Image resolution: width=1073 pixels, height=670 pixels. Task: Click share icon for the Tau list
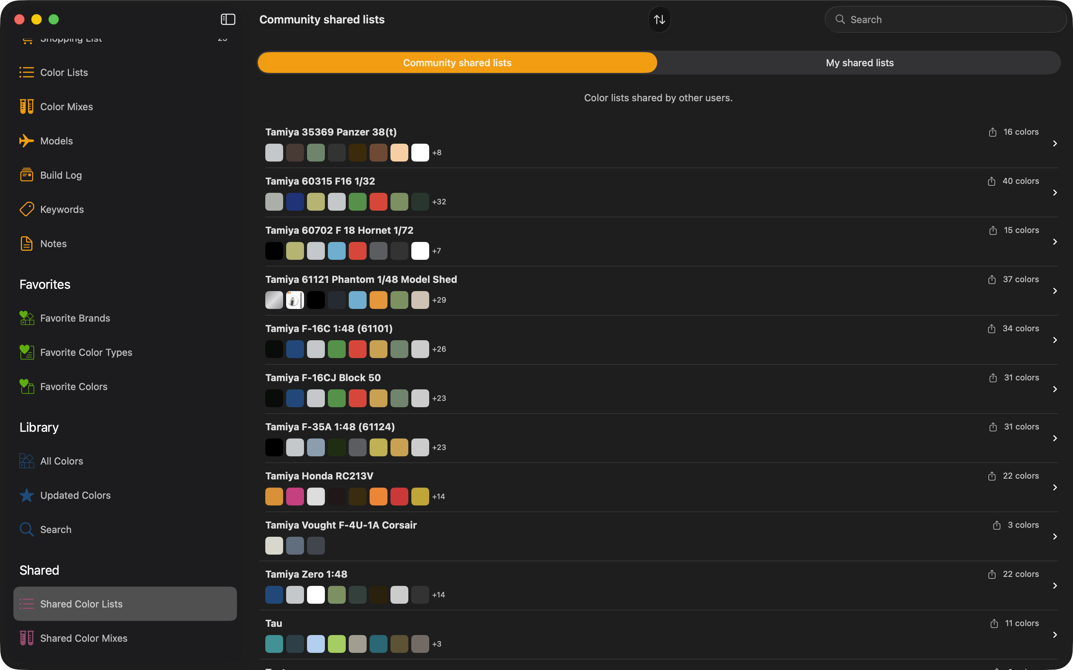(994, 623)
